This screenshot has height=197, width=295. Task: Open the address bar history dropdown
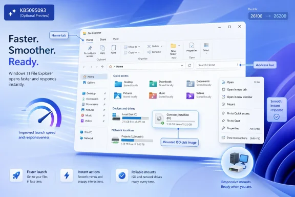coord(182,66)
